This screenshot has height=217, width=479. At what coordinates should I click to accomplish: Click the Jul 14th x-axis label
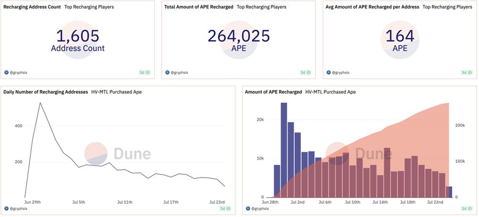(381, 202)
